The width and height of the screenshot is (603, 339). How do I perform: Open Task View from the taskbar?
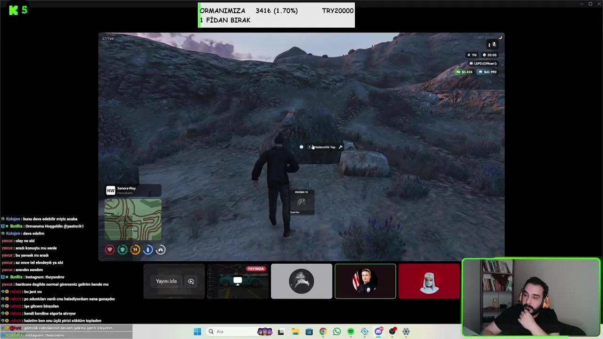(x=281, y=332)
